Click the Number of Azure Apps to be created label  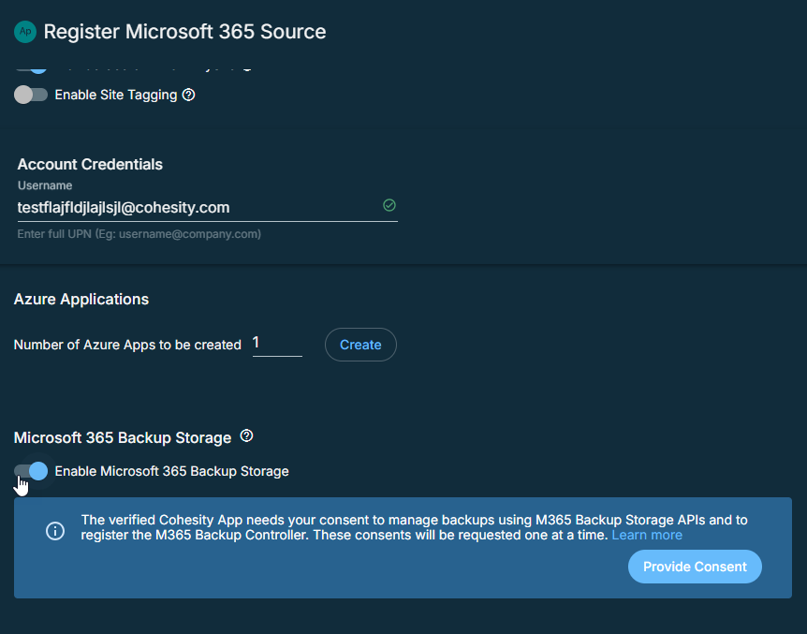[x=127, y=345]
